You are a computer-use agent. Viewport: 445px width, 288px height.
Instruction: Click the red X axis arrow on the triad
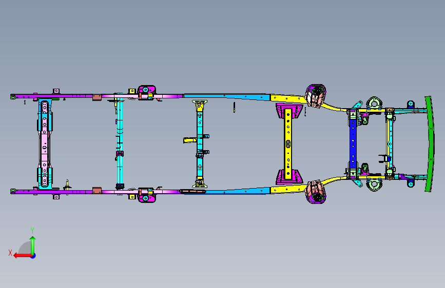click(x=23, y=256)
